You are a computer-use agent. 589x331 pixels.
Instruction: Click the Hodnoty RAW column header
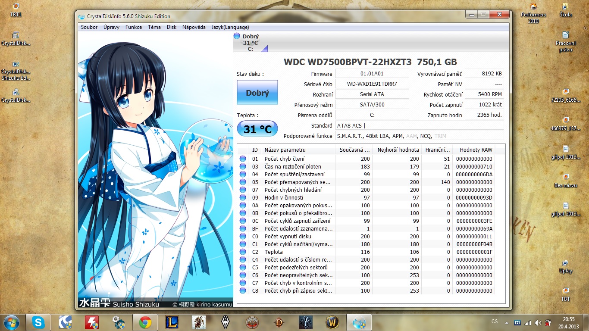474,150
